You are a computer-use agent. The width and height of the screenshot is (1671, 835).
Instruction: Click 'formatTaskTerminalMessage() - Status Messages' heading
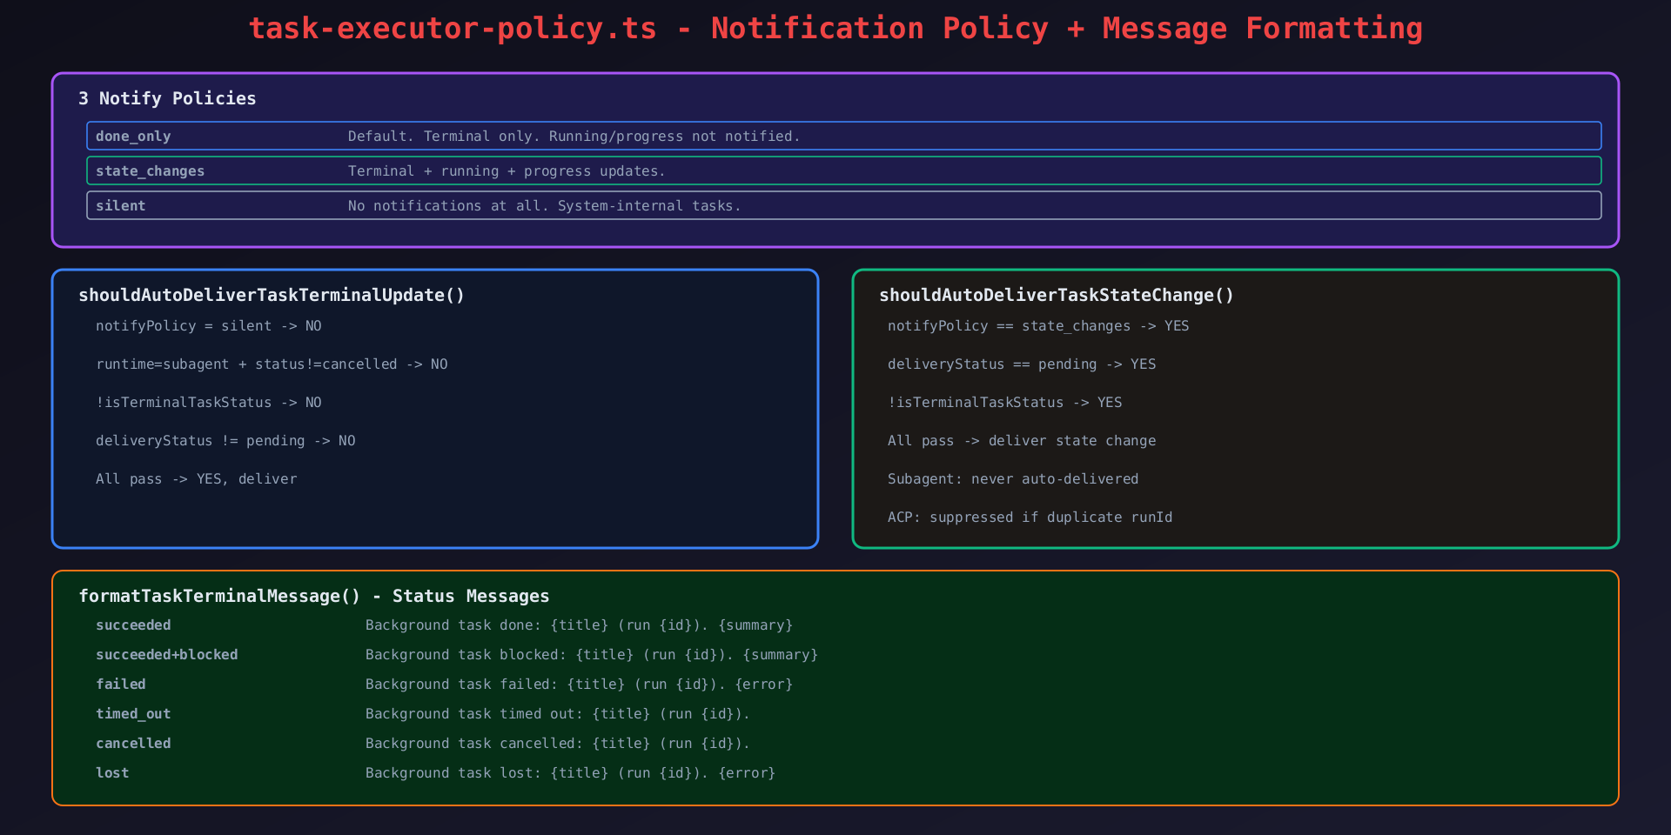[x=314, y=596]
